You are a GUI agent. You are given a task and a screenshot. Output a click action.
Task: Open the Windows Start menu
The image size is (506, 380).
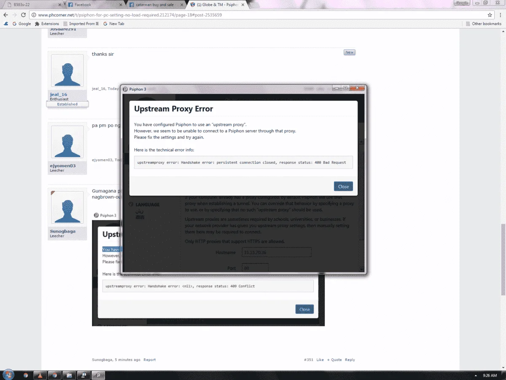8,375
